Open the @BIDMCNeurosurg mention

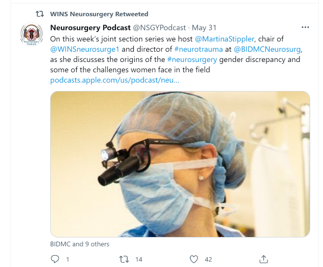pyautogui.click(x=267, y=49)
